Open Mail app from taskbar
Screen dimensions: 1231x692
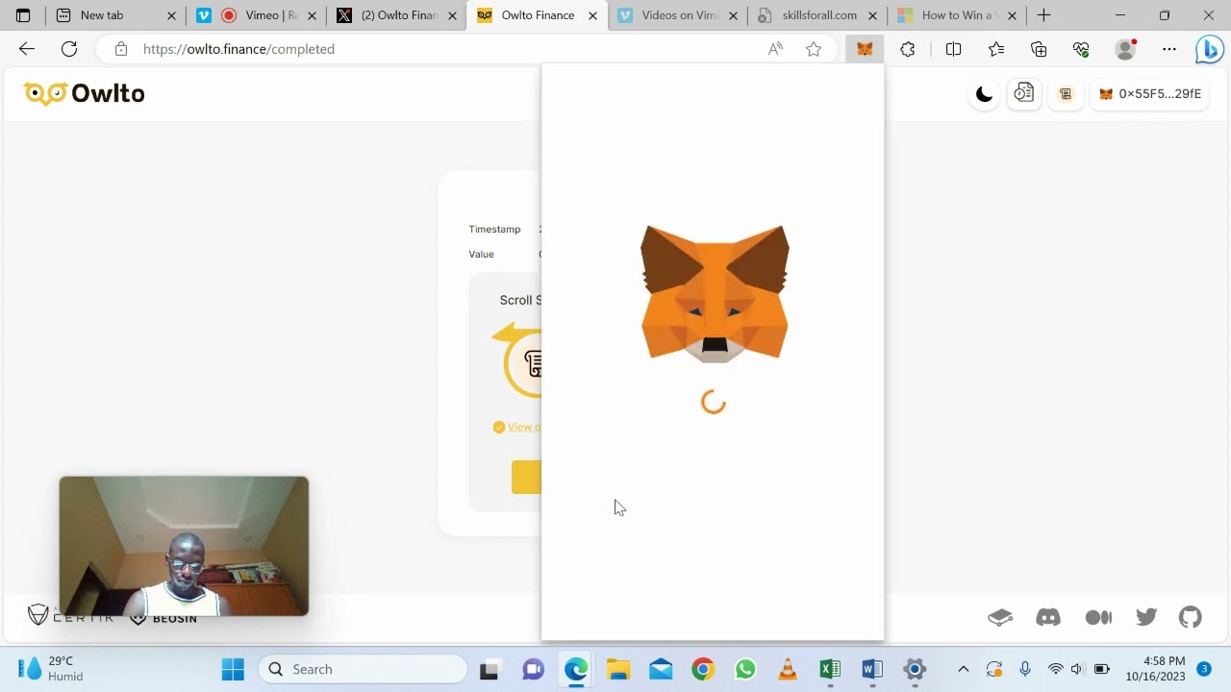pyautogui.click(x=661, y=669)
